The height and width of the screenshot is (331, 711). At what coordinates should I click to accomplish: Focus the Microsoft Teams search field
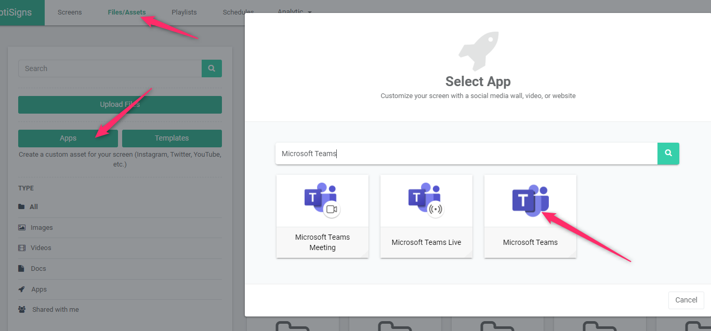[466, 154]
